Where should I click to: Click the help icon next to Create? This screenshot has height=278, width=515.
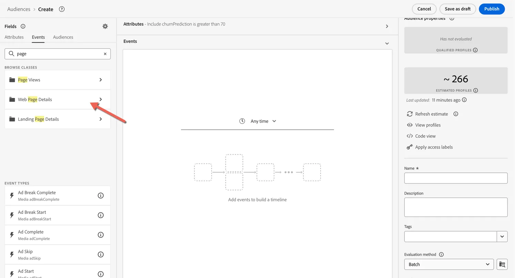(62, 9)
